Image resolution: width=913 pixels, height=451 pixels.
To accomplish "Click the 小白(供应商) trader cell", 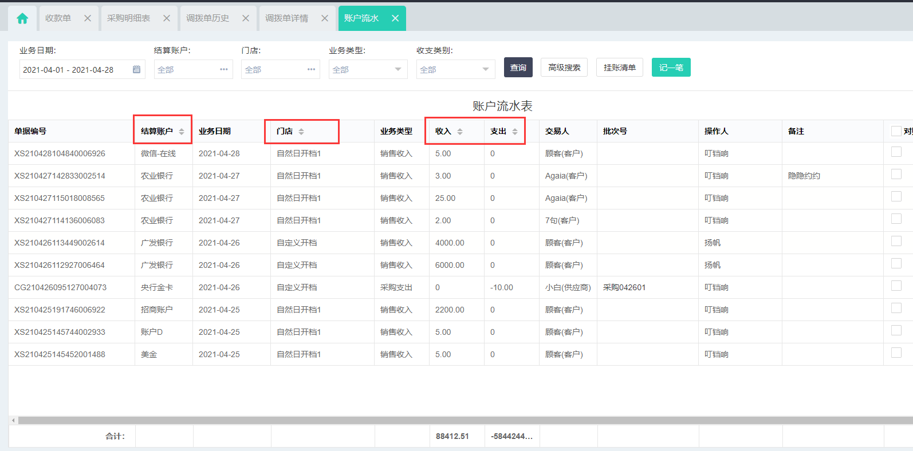I will point(568,287).
